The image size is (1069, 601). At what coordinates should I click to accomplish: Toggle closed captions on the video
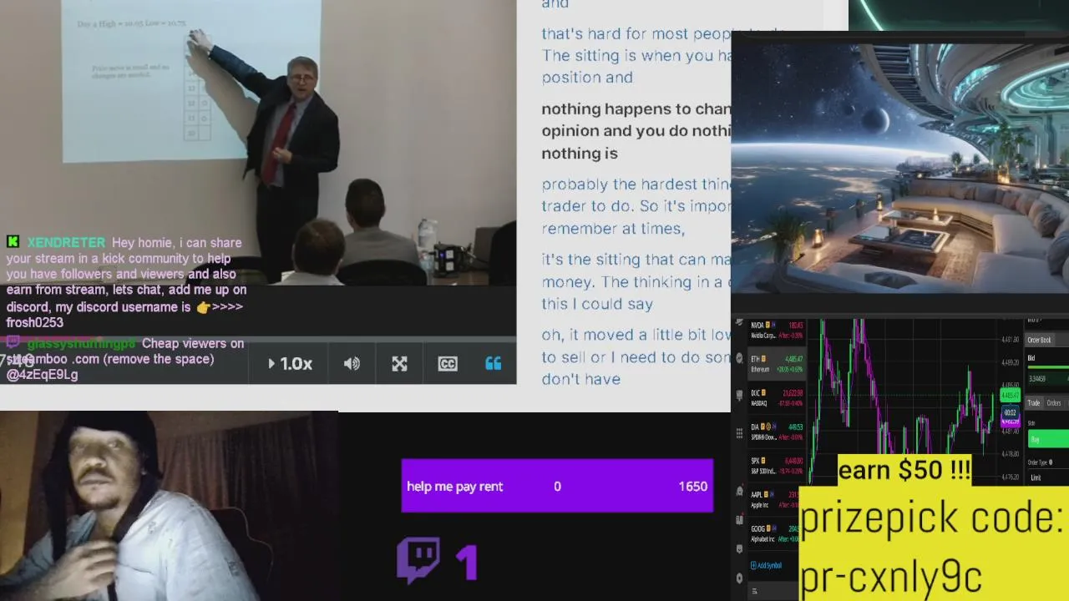coord(448,364)
